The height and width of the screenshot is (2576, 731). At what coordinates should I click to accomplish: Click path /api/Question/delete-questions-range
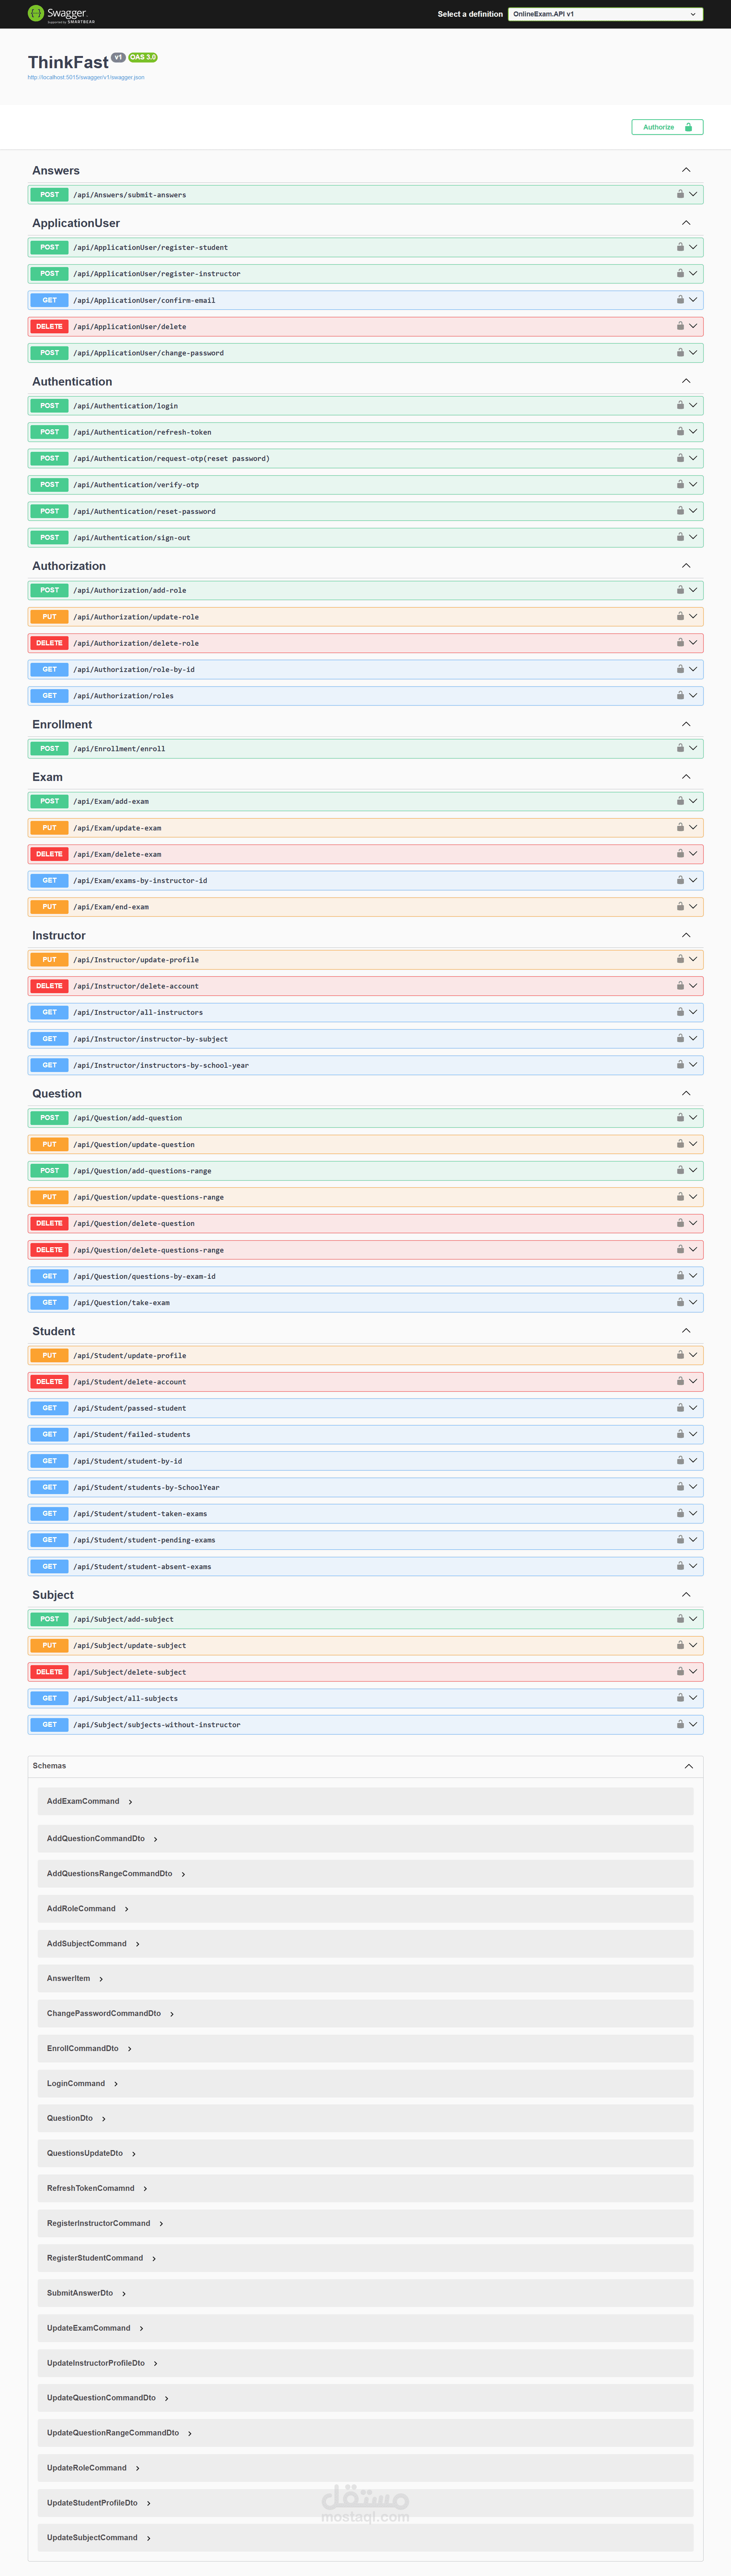[x=148, y=1250]
